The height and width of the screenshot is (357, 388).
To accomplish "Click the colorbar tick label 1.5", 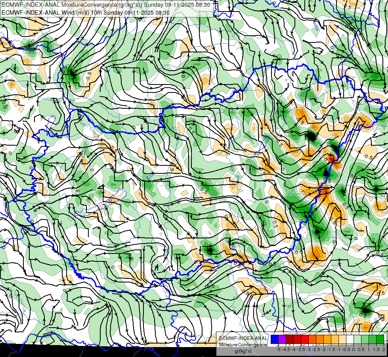I will point(376,349).
